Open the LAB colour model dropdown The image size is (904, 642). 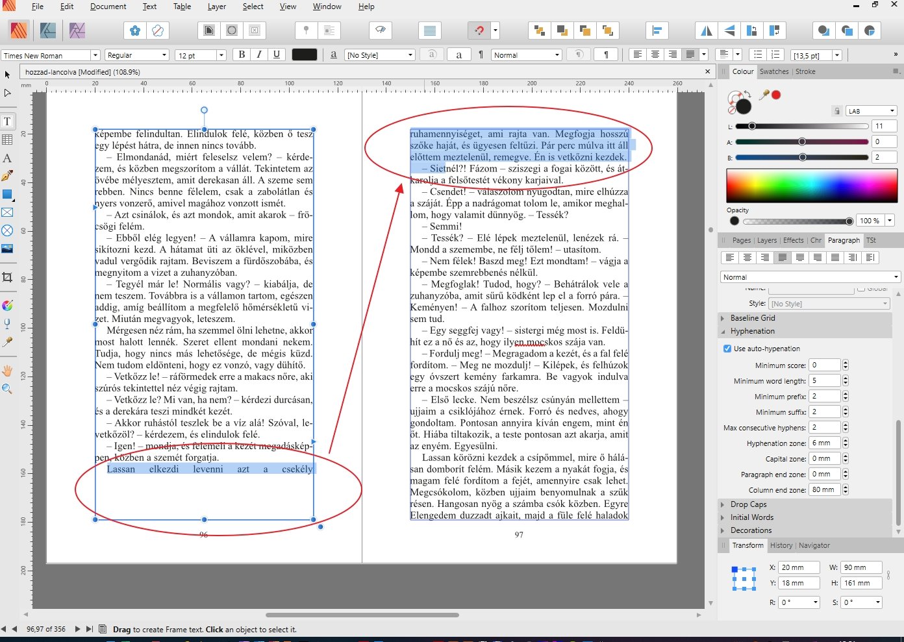871,111
